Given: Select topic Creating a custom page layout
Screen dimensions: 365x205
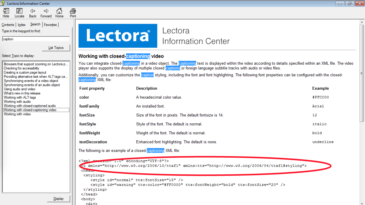Looking at the screenshot, I should (25, 72).
